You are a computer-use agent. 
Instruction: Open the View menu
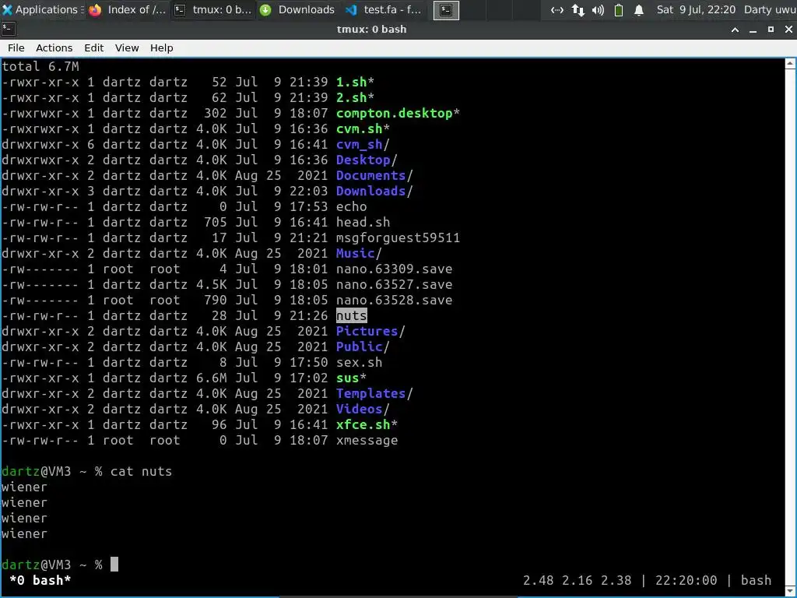pyautogui.click(x=127, y=47)
